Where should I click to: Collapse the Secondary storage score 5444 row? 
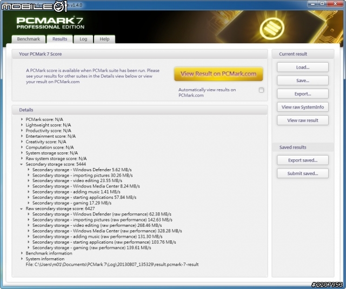[x=22, y=164]
